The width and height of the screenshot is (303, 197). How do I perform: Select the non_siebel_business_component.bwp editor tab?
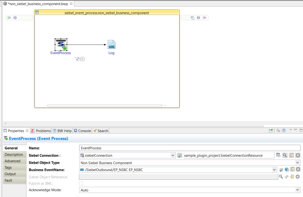(x=38, y=4)
